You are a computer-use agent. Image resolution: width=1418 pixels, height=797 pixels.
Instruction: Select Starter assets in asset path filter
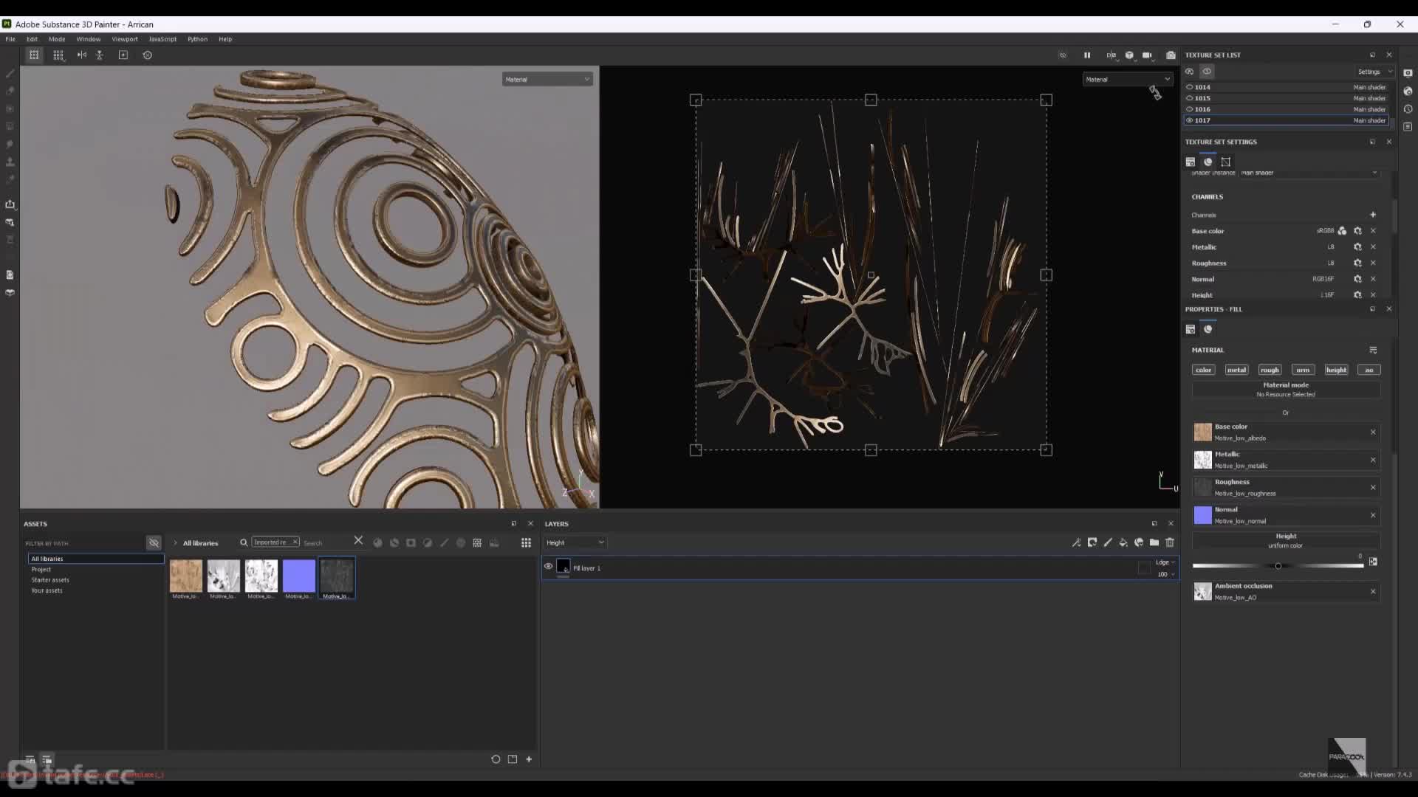pyautogui.click(x=50, y=580)
